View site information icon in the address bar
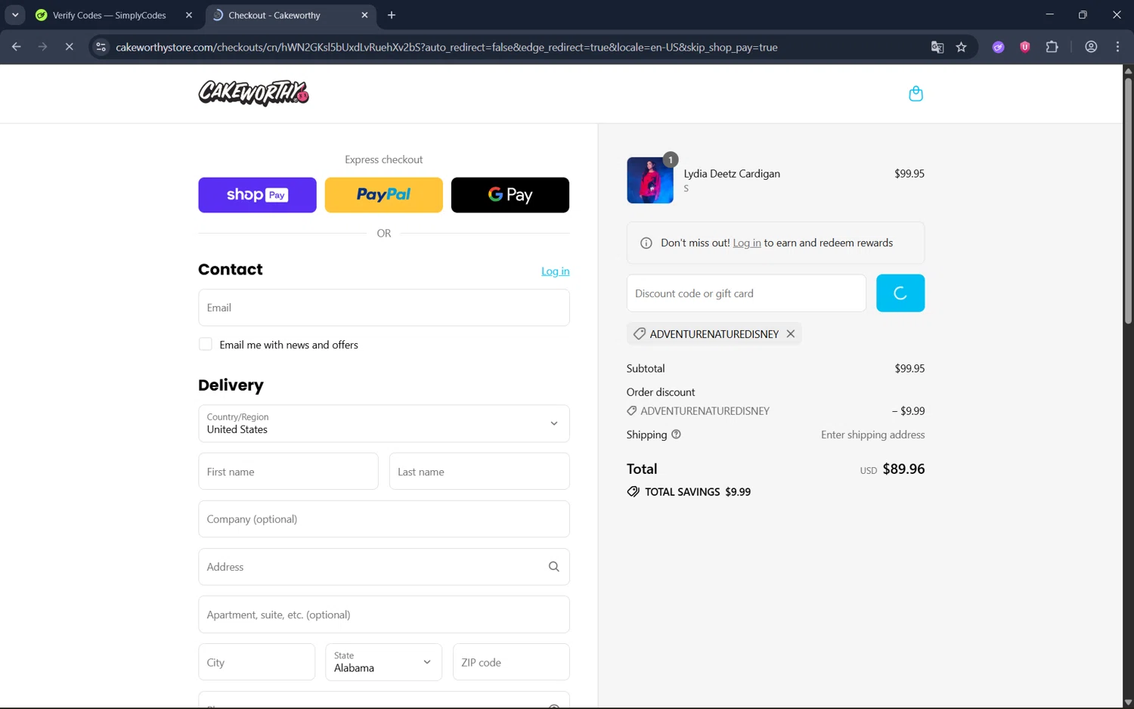 click(101, 47)
